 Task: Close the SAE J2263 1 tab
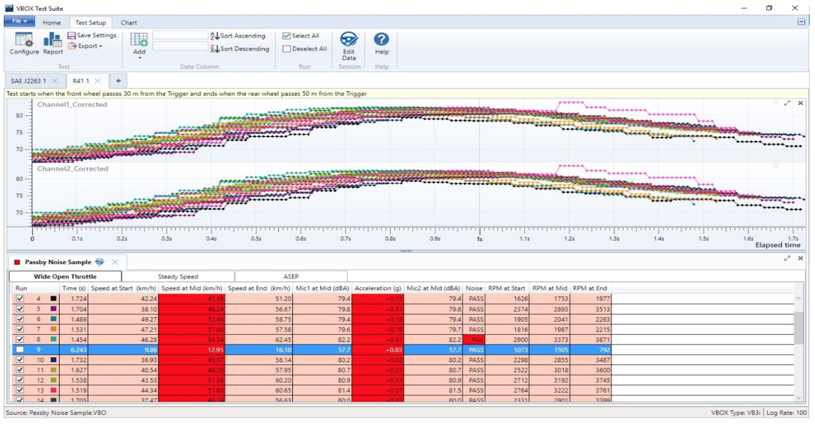click(x=55, y=81)
